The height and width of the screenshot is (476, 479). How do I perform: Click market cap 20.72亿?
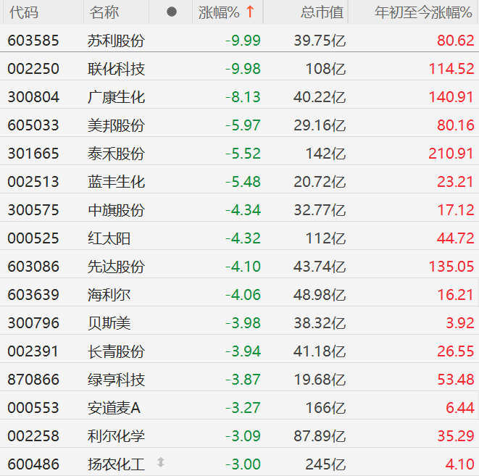tap(320, 182)
